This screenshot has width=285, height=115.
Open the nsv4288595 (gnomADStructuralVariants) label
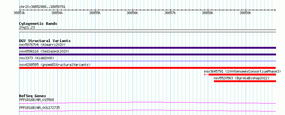pos(55,65)
